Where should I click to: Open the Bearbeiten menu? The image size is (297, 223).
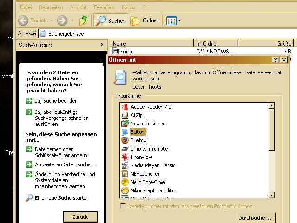tap(51, 7)
